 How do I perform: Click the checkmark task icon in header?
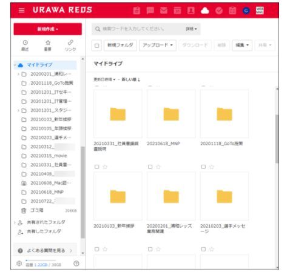[x=219, y=10]
